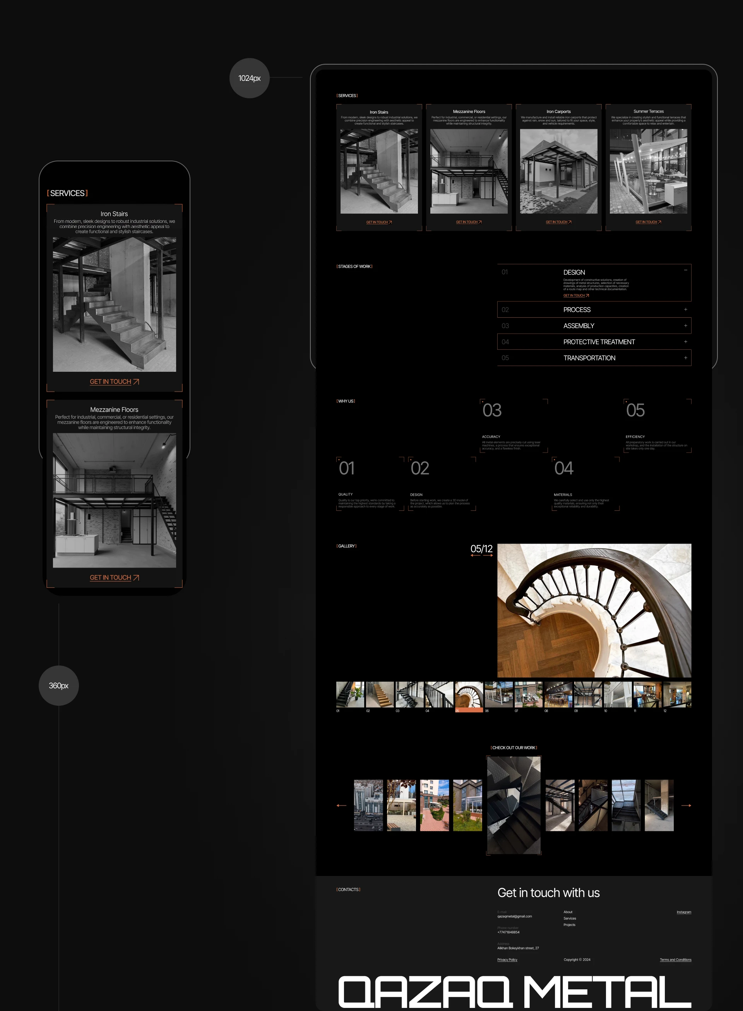Click right arrow of Check Out Our Work carousel

(x=686, y=806)
